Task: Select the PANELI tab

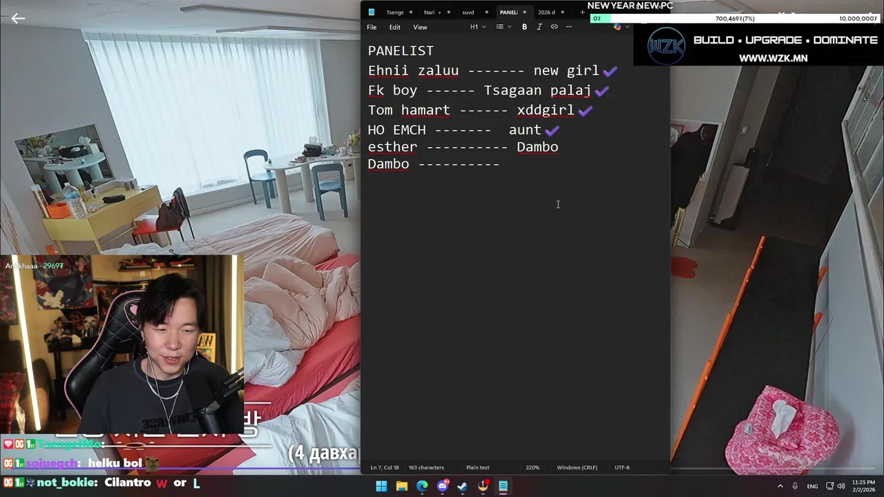Action: click(x=508, y=12)
